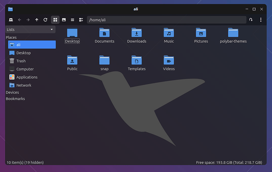Screen dimensions: 272x172
Task: Switch to detailed list view
Action: click(73, 20)
